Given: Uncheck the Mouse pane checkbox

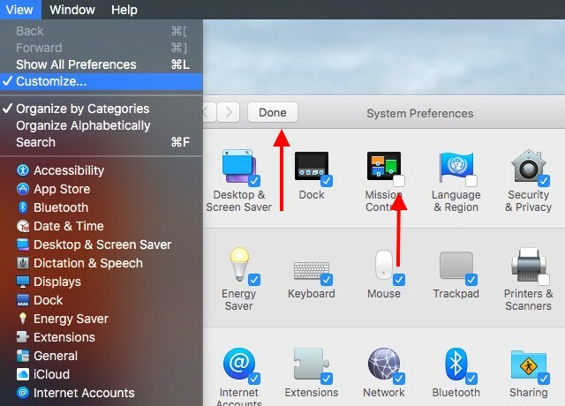Looking at the screenshot, I should pos(399,280).
